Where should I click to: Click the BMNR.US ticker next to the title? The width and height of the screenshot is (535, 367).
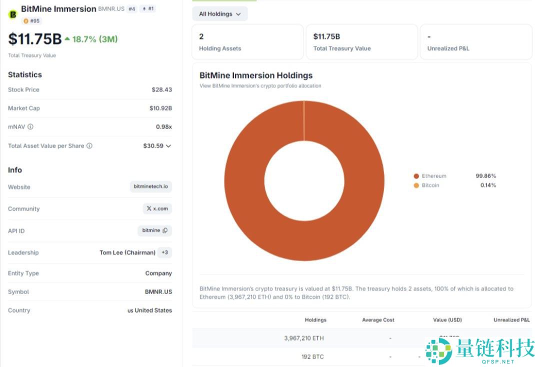111,9
